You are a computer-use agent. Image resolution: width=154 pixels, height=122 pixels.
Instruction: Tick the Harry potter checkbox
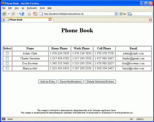pos(7,68)
